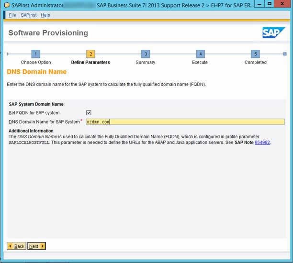293x263 pixels.
Task: Open the Help menu
Action: click(x=45, y=15)
